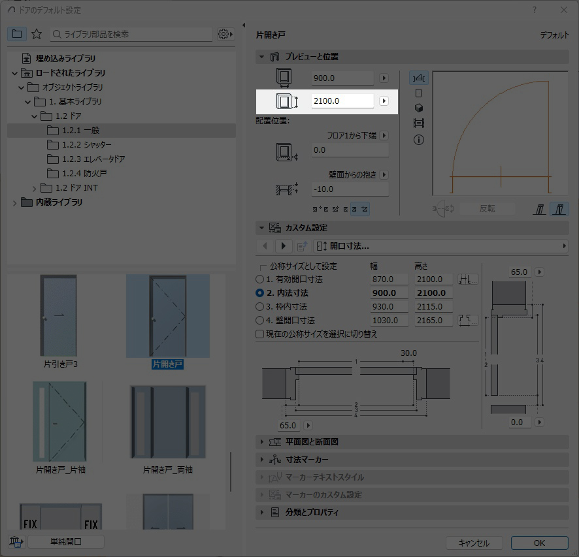Expand the 1.2 ドア INT folder
Screen dimensions: 579x557
coord(35,188)
